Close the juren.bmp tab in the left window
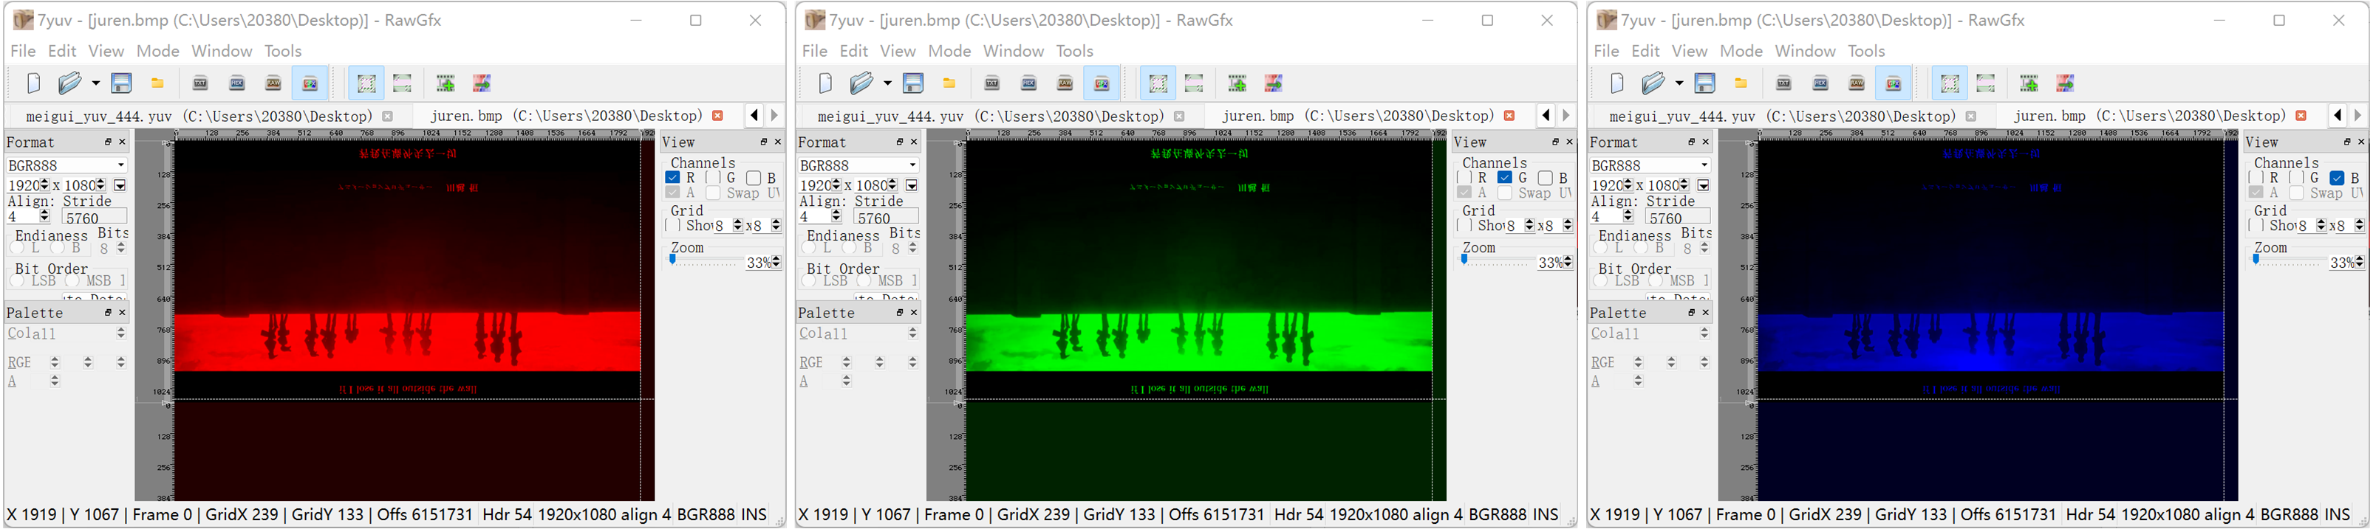 tap(717, 116)
